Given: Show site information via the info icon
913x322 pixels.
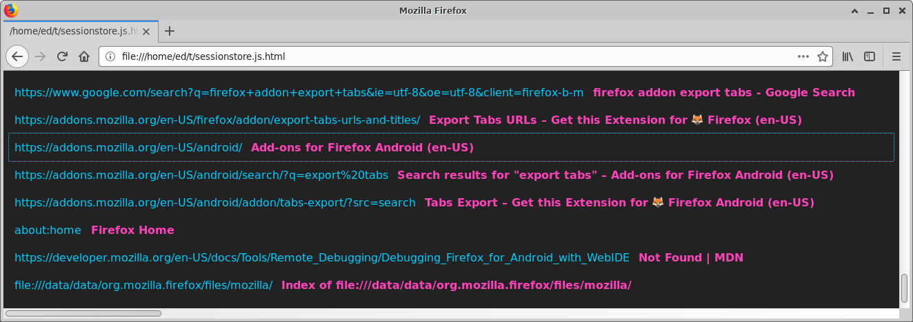Looking at the screenshot, I should tap(110, 56).
